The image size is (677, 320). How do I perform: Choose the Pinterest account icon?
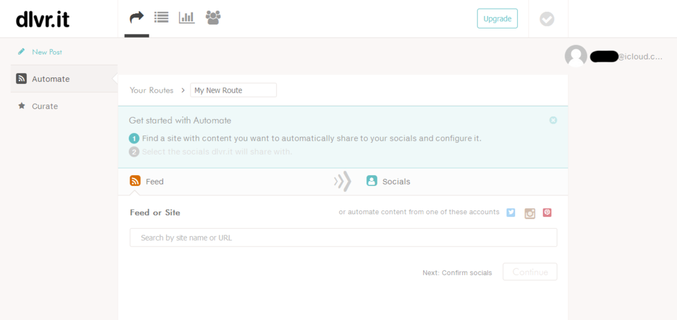click(x=547, y=213)
